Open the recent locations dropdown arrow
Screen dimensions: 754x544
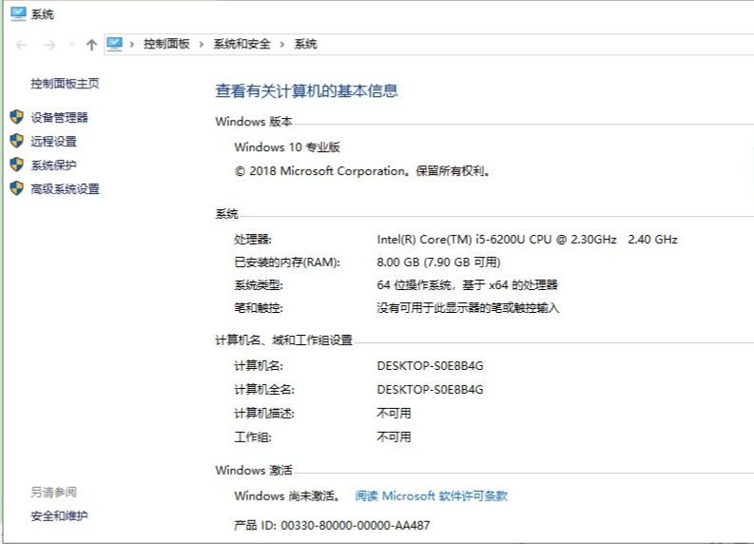point(71,45)
